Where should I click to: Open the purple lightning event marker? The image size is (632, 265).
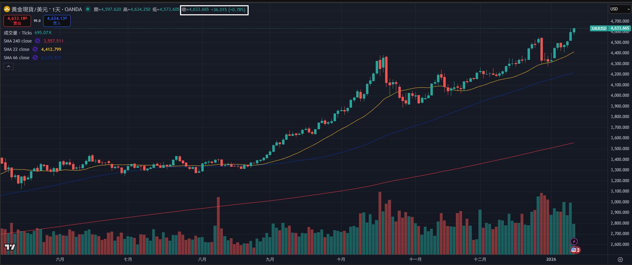pyautogui.click(x=574, y=241)
